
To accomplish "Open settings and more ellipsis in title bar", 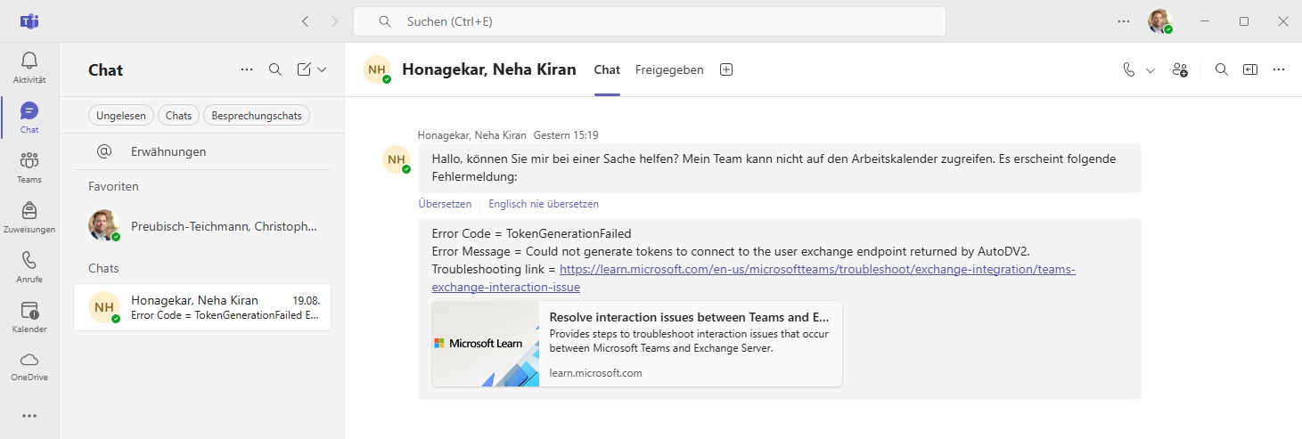I will [1126, 21].
